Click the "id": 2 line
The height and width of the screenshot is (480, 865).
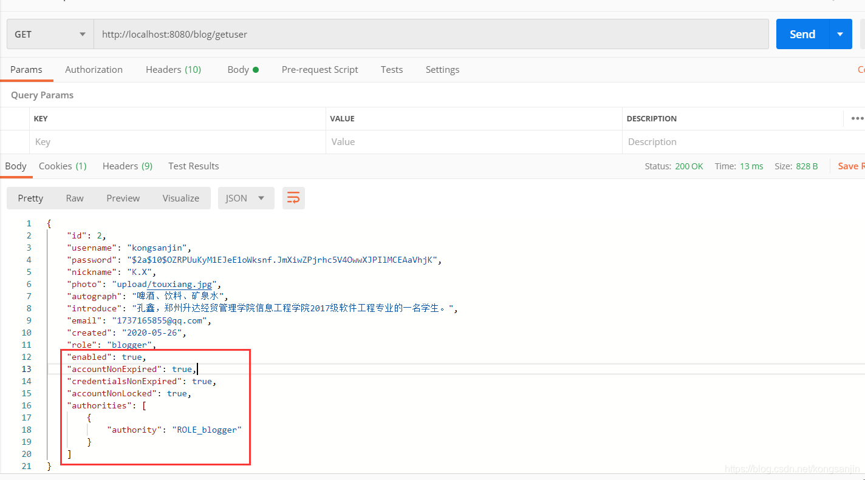[86, 235]
